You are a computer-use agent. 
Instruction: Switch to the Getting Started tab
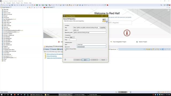tap(48, 46)
